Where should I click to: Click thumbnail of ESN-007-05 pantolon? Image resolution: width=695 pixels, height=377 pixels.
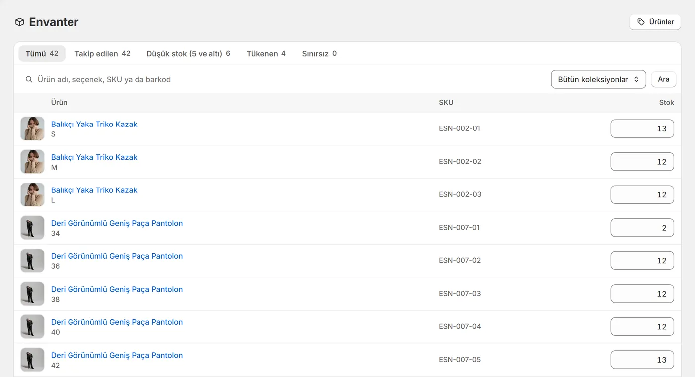point(32,360)
